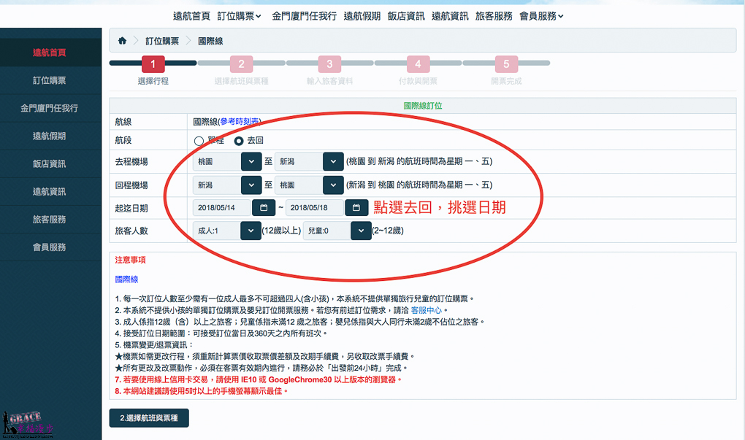Open the 成人:1 adult count dropdown

point(251,231)
